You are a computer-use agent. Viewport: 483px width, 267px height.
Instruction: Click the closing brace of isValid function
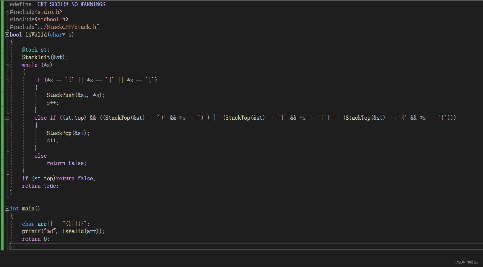[x=11, y=193]
